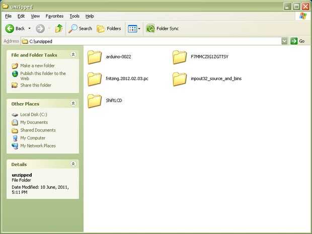The height and width of the screenshot is (234, 312).
Task: Click the Details header text
Action: [19, 165]
